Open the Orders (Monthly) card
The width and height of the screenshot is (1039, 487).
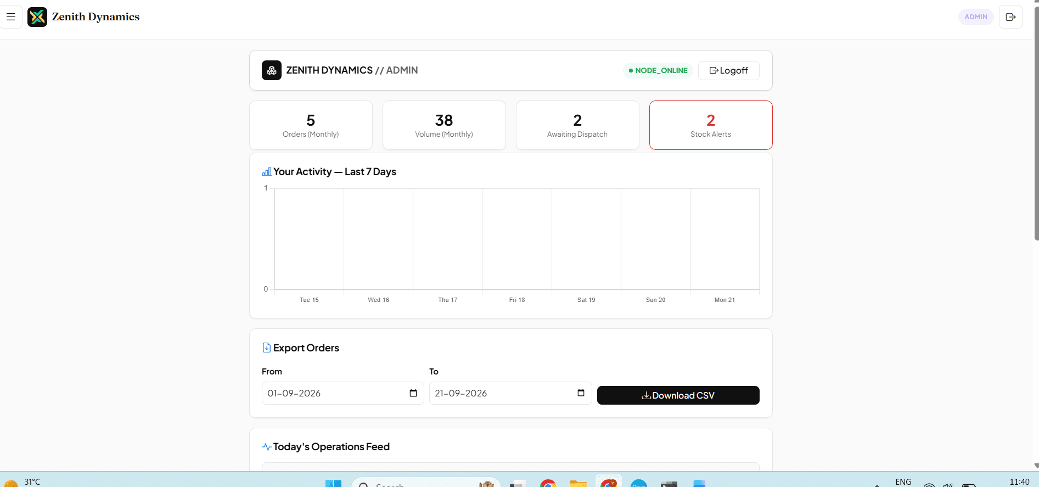coord(311,125)
